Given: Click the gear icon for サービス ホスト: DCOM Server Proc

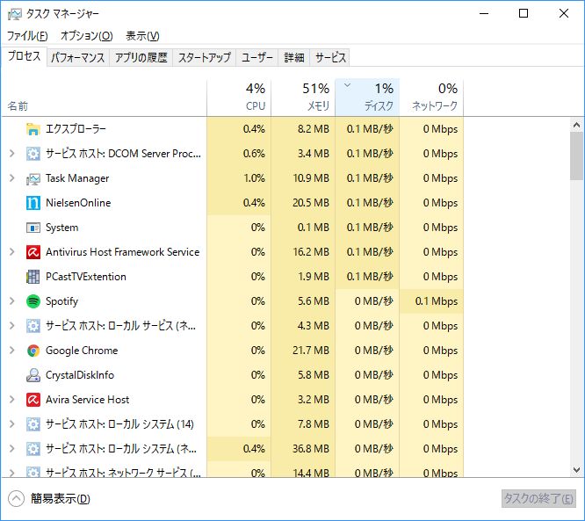Looking at the screenshot, I should [x=33, y=154].
